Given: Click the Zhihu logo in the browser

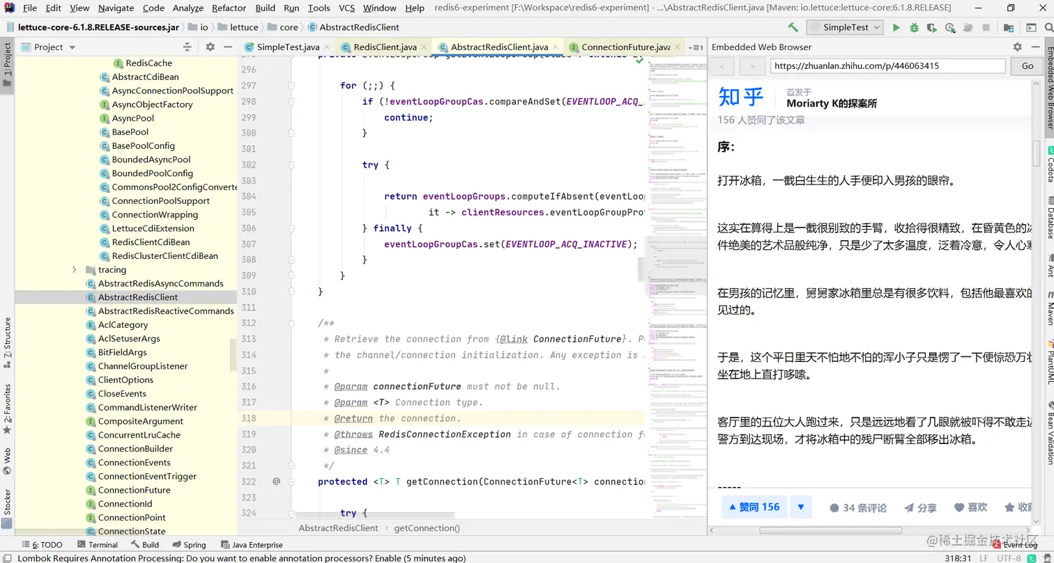Looking at the screenshot, I should (x=741, y=97).
